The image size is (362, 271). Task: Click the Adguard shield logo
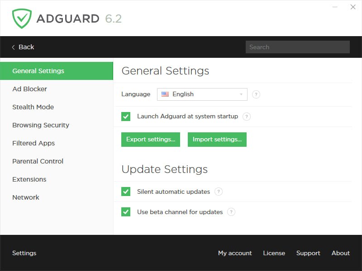22,19
